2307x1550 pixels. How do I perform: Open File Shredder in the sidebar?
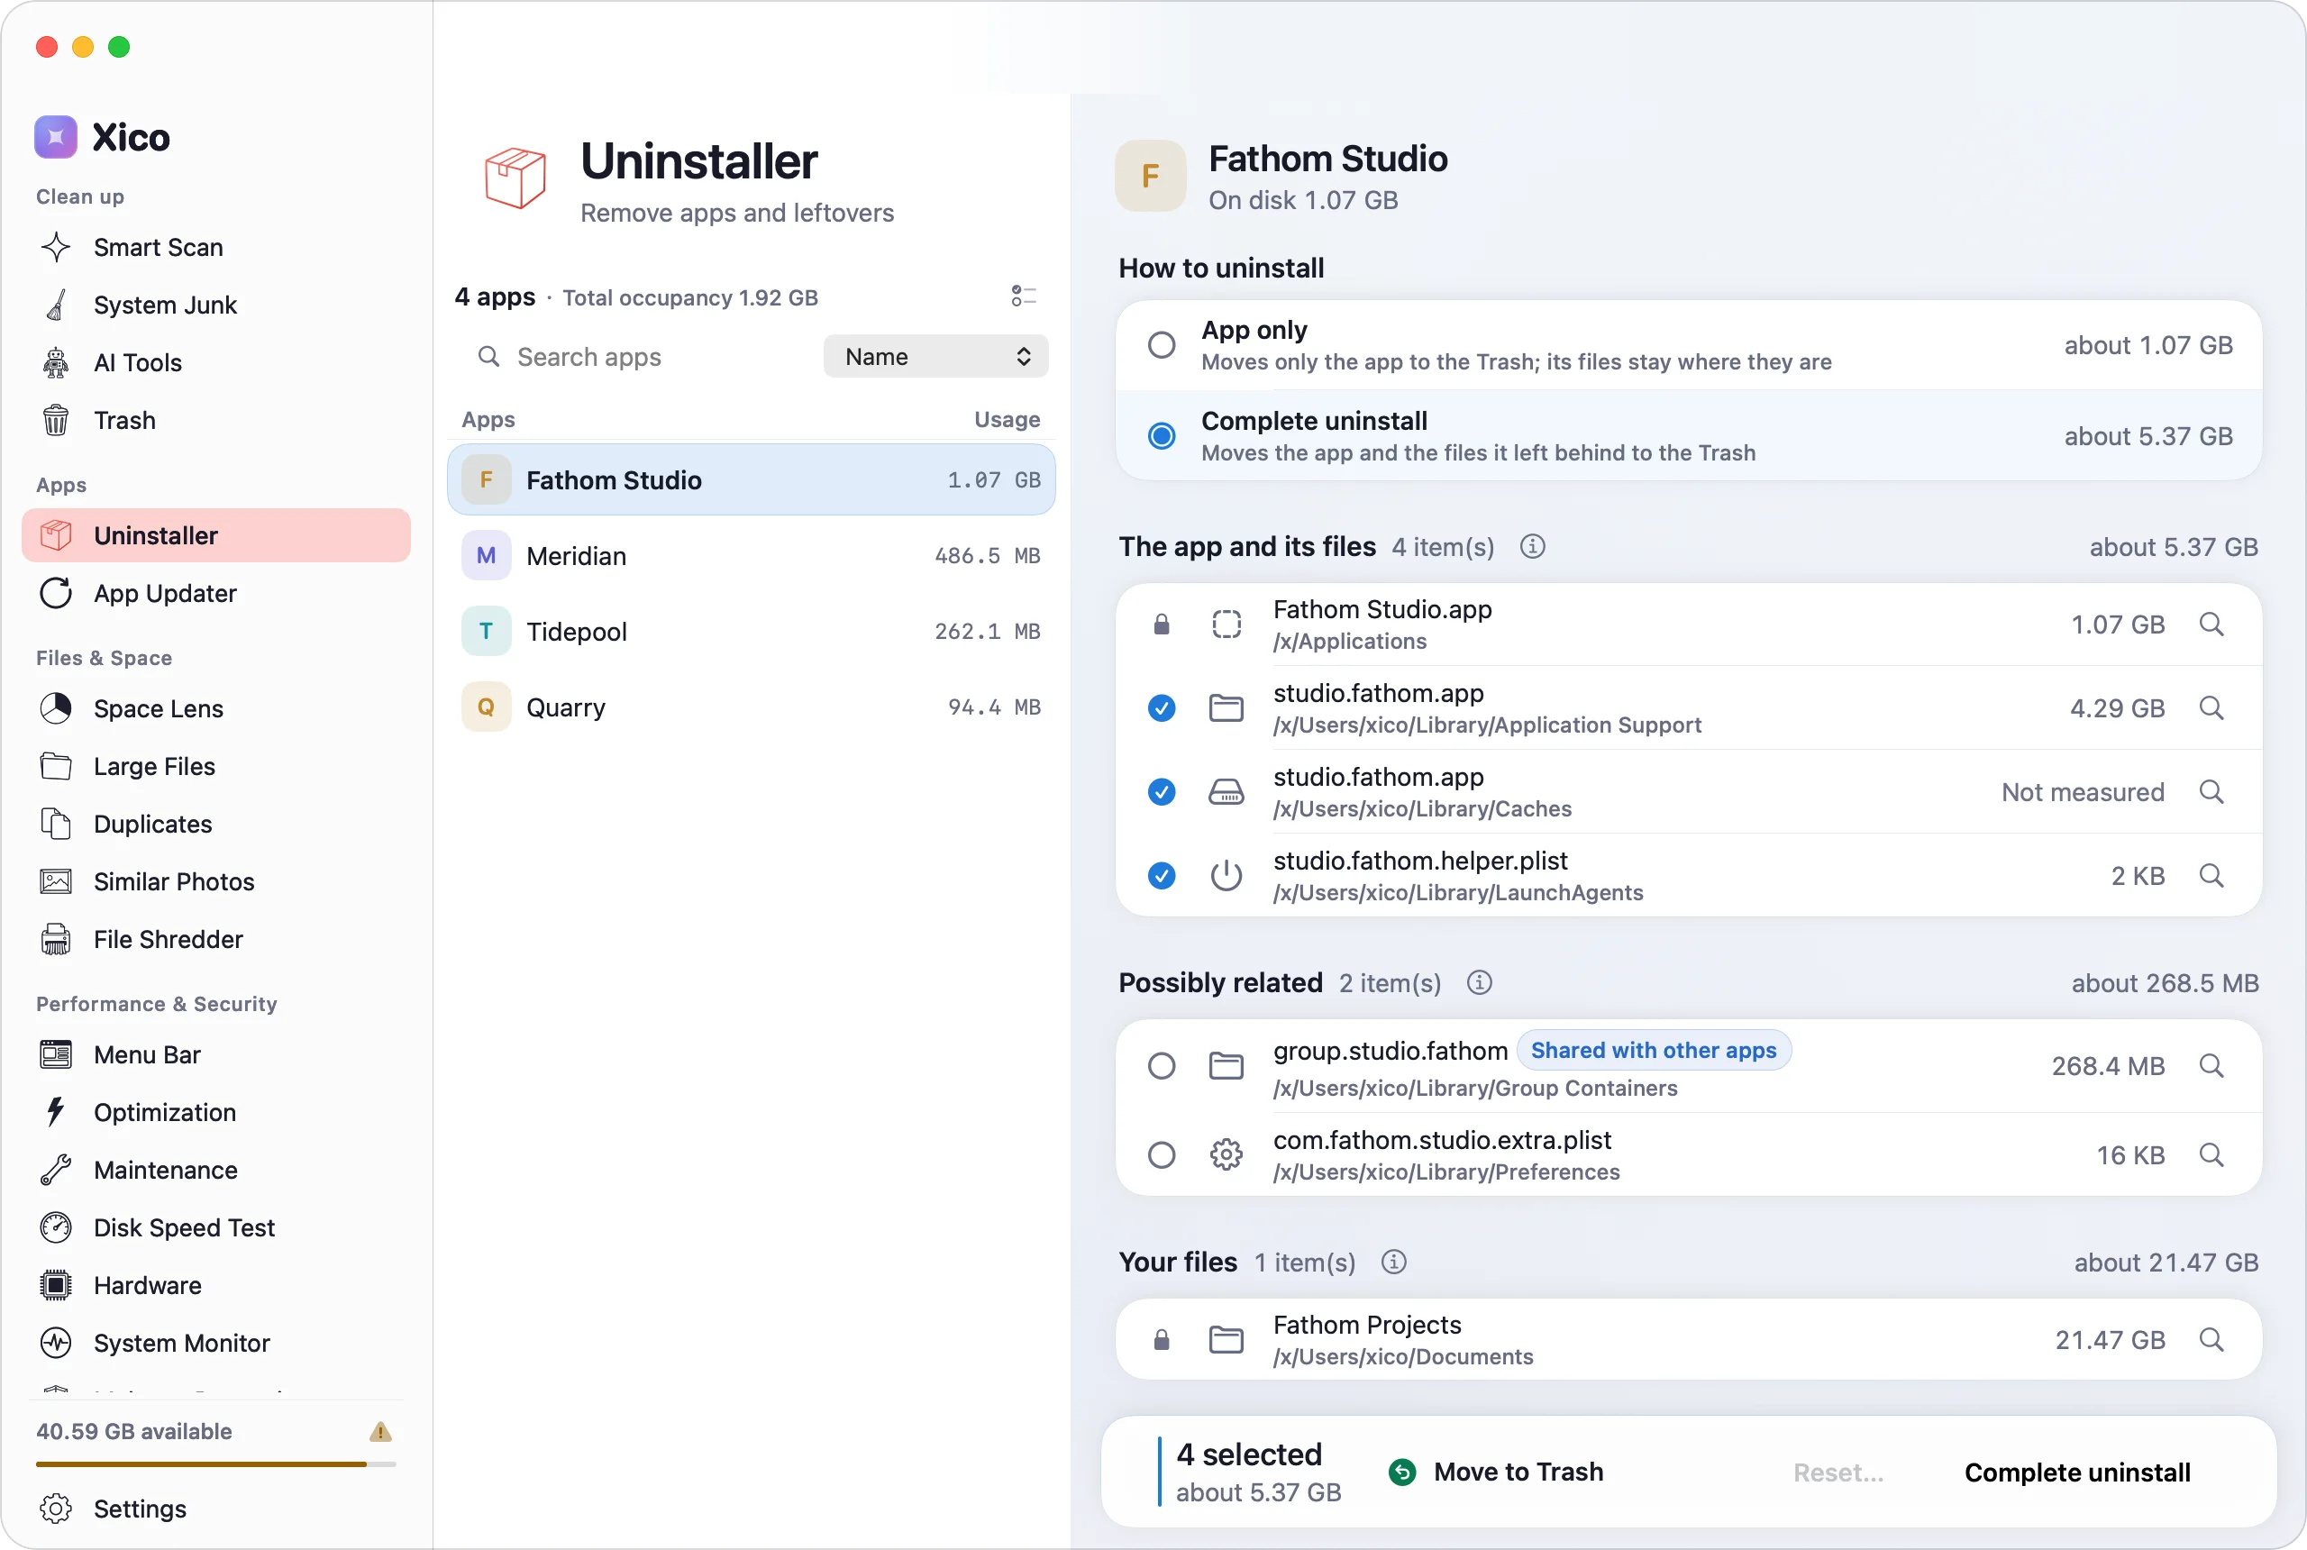coord(215,939)
